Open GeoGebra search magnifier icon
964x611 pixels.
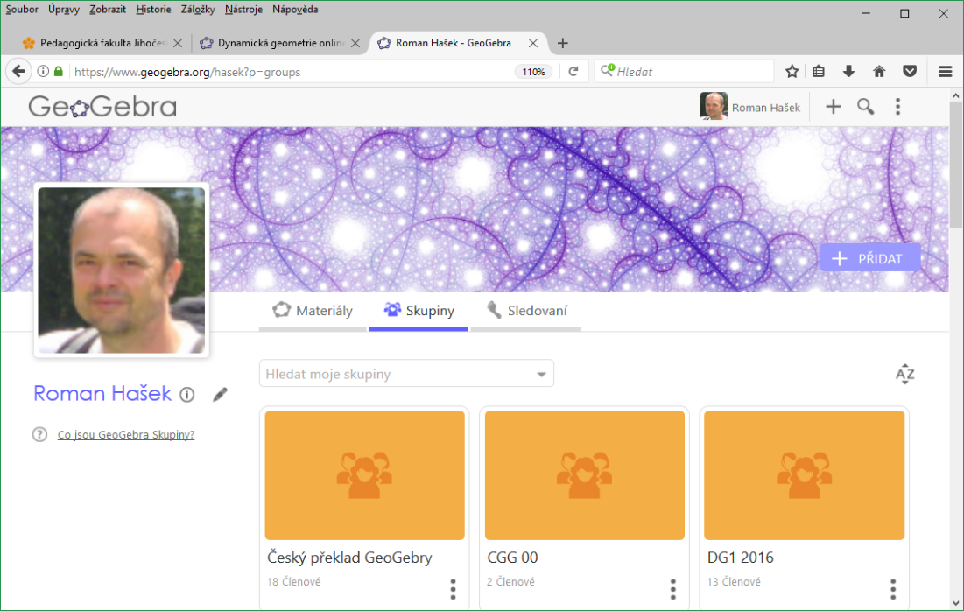tap(866, 106)
